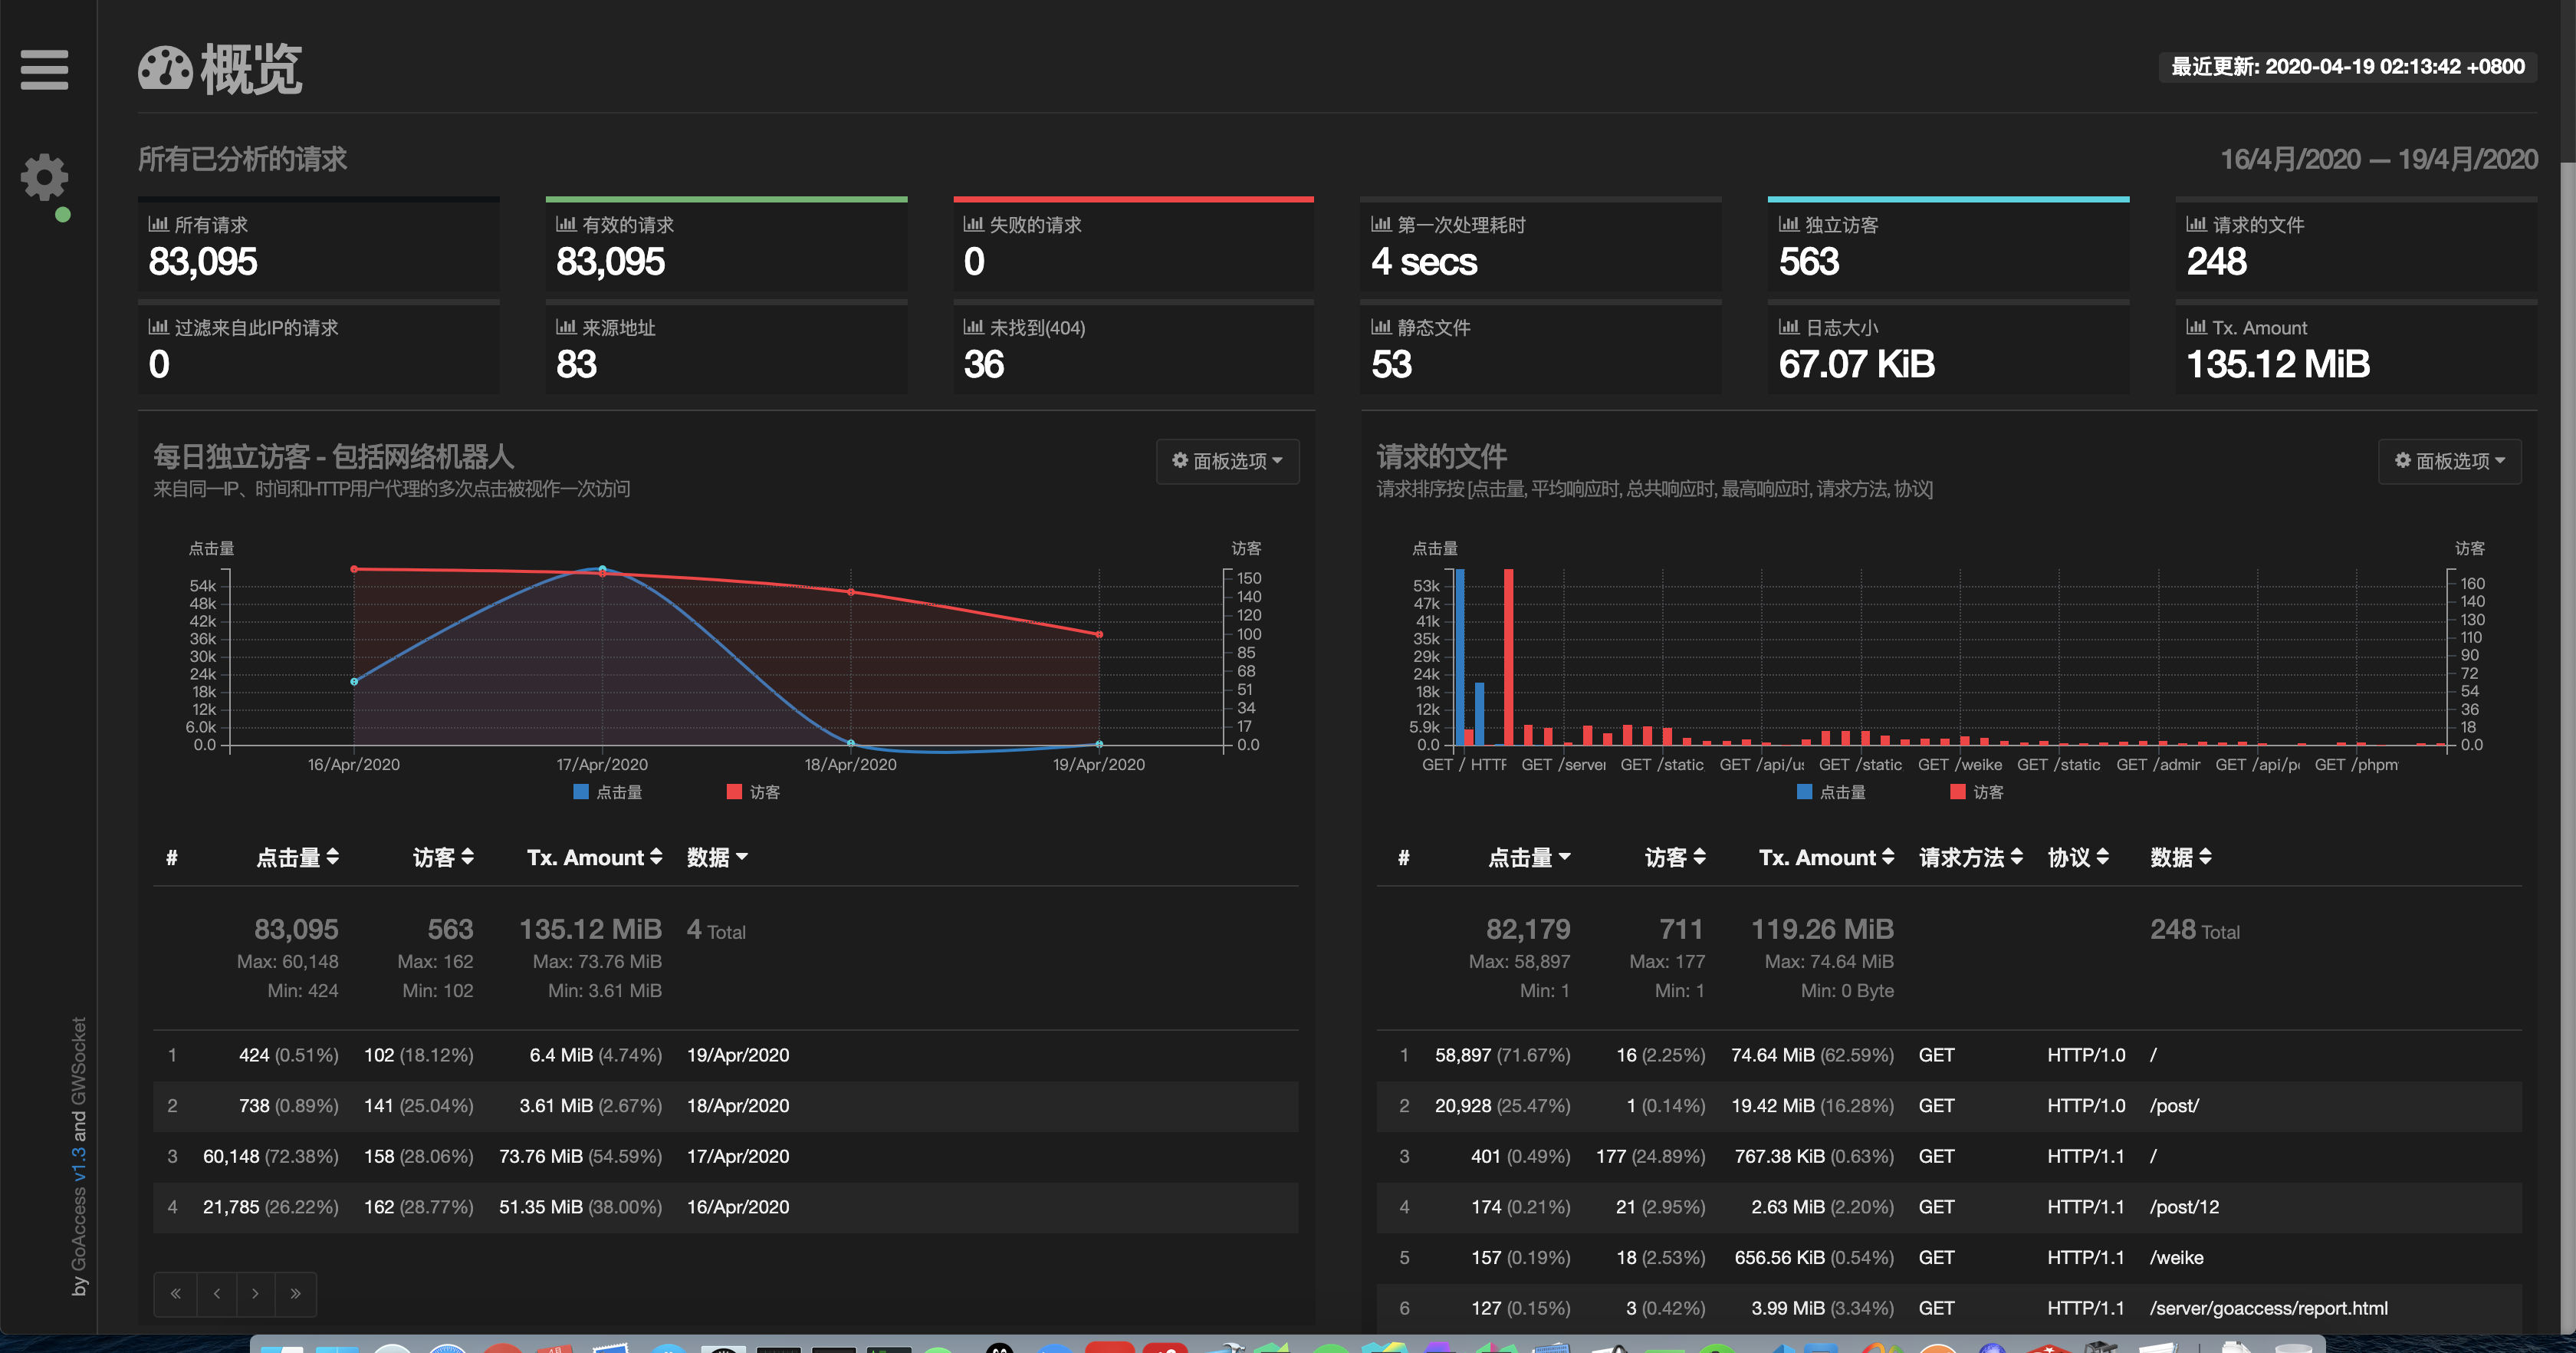Image resolution: width=2576 pixels, height=1353 pixels.
Task: Click the /server/goaccess/report.html row entry
Action: tap(2268, 1308)
